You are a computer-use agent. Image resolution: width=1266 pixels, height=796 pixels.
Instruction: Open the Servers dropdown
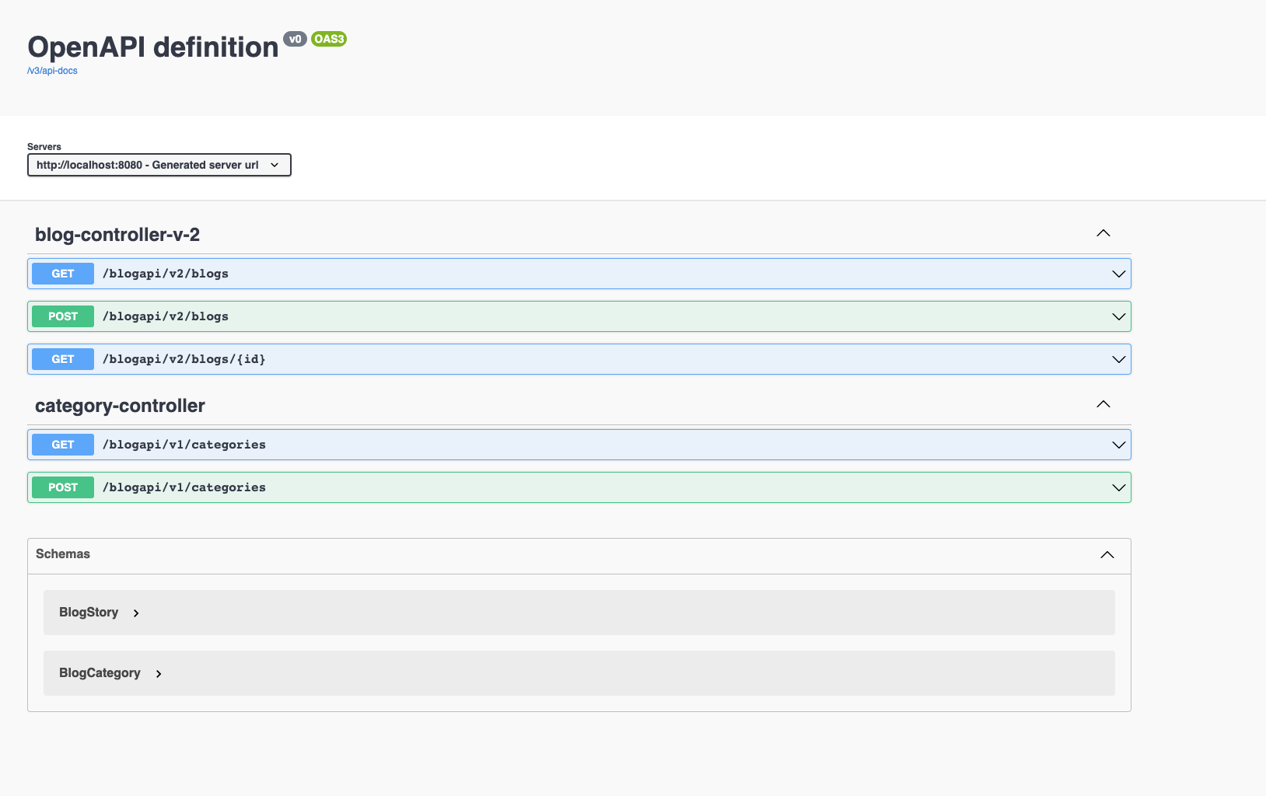159,165
